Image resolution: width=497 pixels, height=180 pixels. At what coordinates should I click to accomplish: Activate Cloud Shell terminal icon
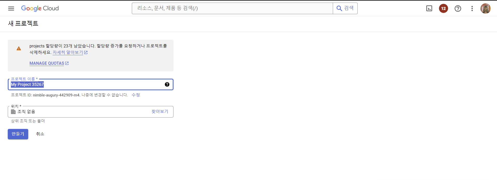pyautogui.click(x=429, y=9)
